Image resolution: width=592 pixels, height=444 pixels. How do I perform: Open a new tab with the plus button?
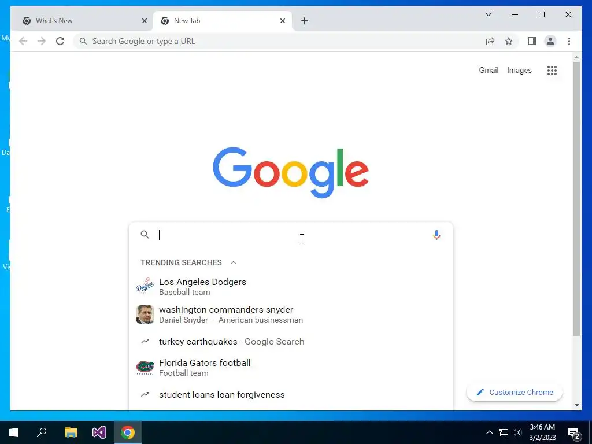305,21
